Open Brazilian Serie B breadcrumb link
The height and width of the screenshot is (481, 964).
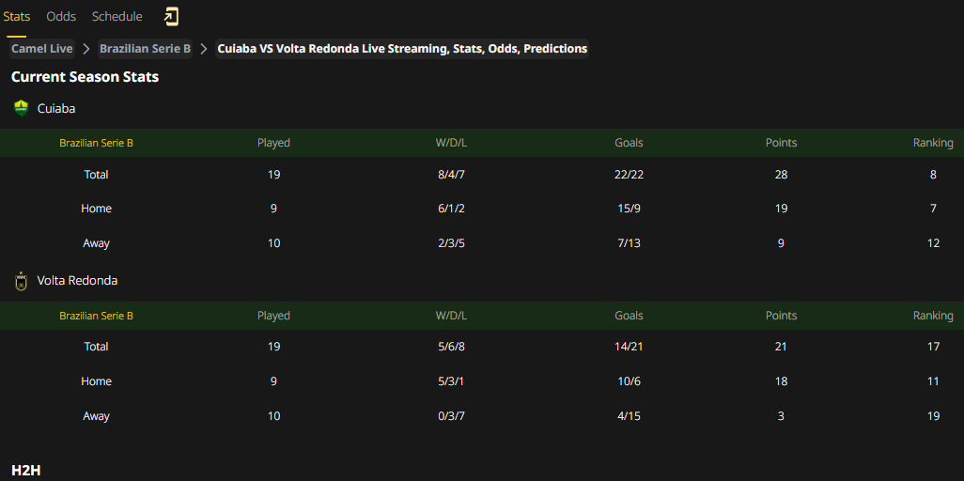tap(145, 49)
